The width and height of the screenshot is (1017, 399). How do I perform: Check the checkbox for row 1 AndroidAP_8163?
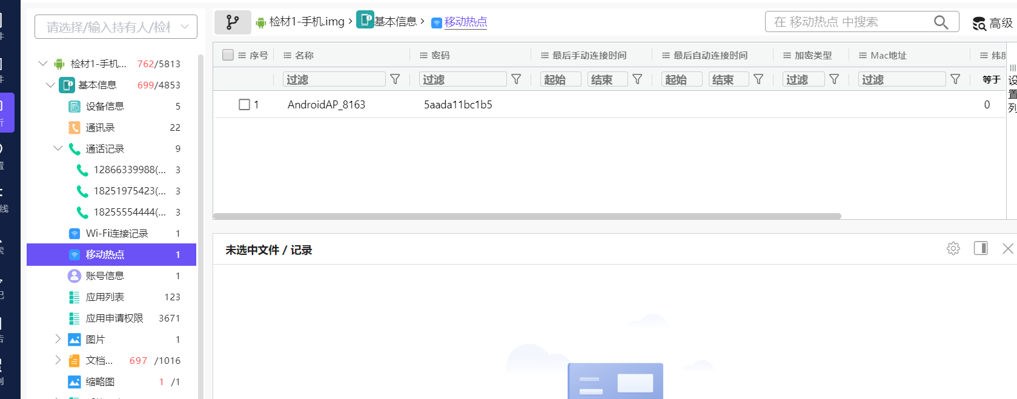pyautogui.click(x=245, y=105)
